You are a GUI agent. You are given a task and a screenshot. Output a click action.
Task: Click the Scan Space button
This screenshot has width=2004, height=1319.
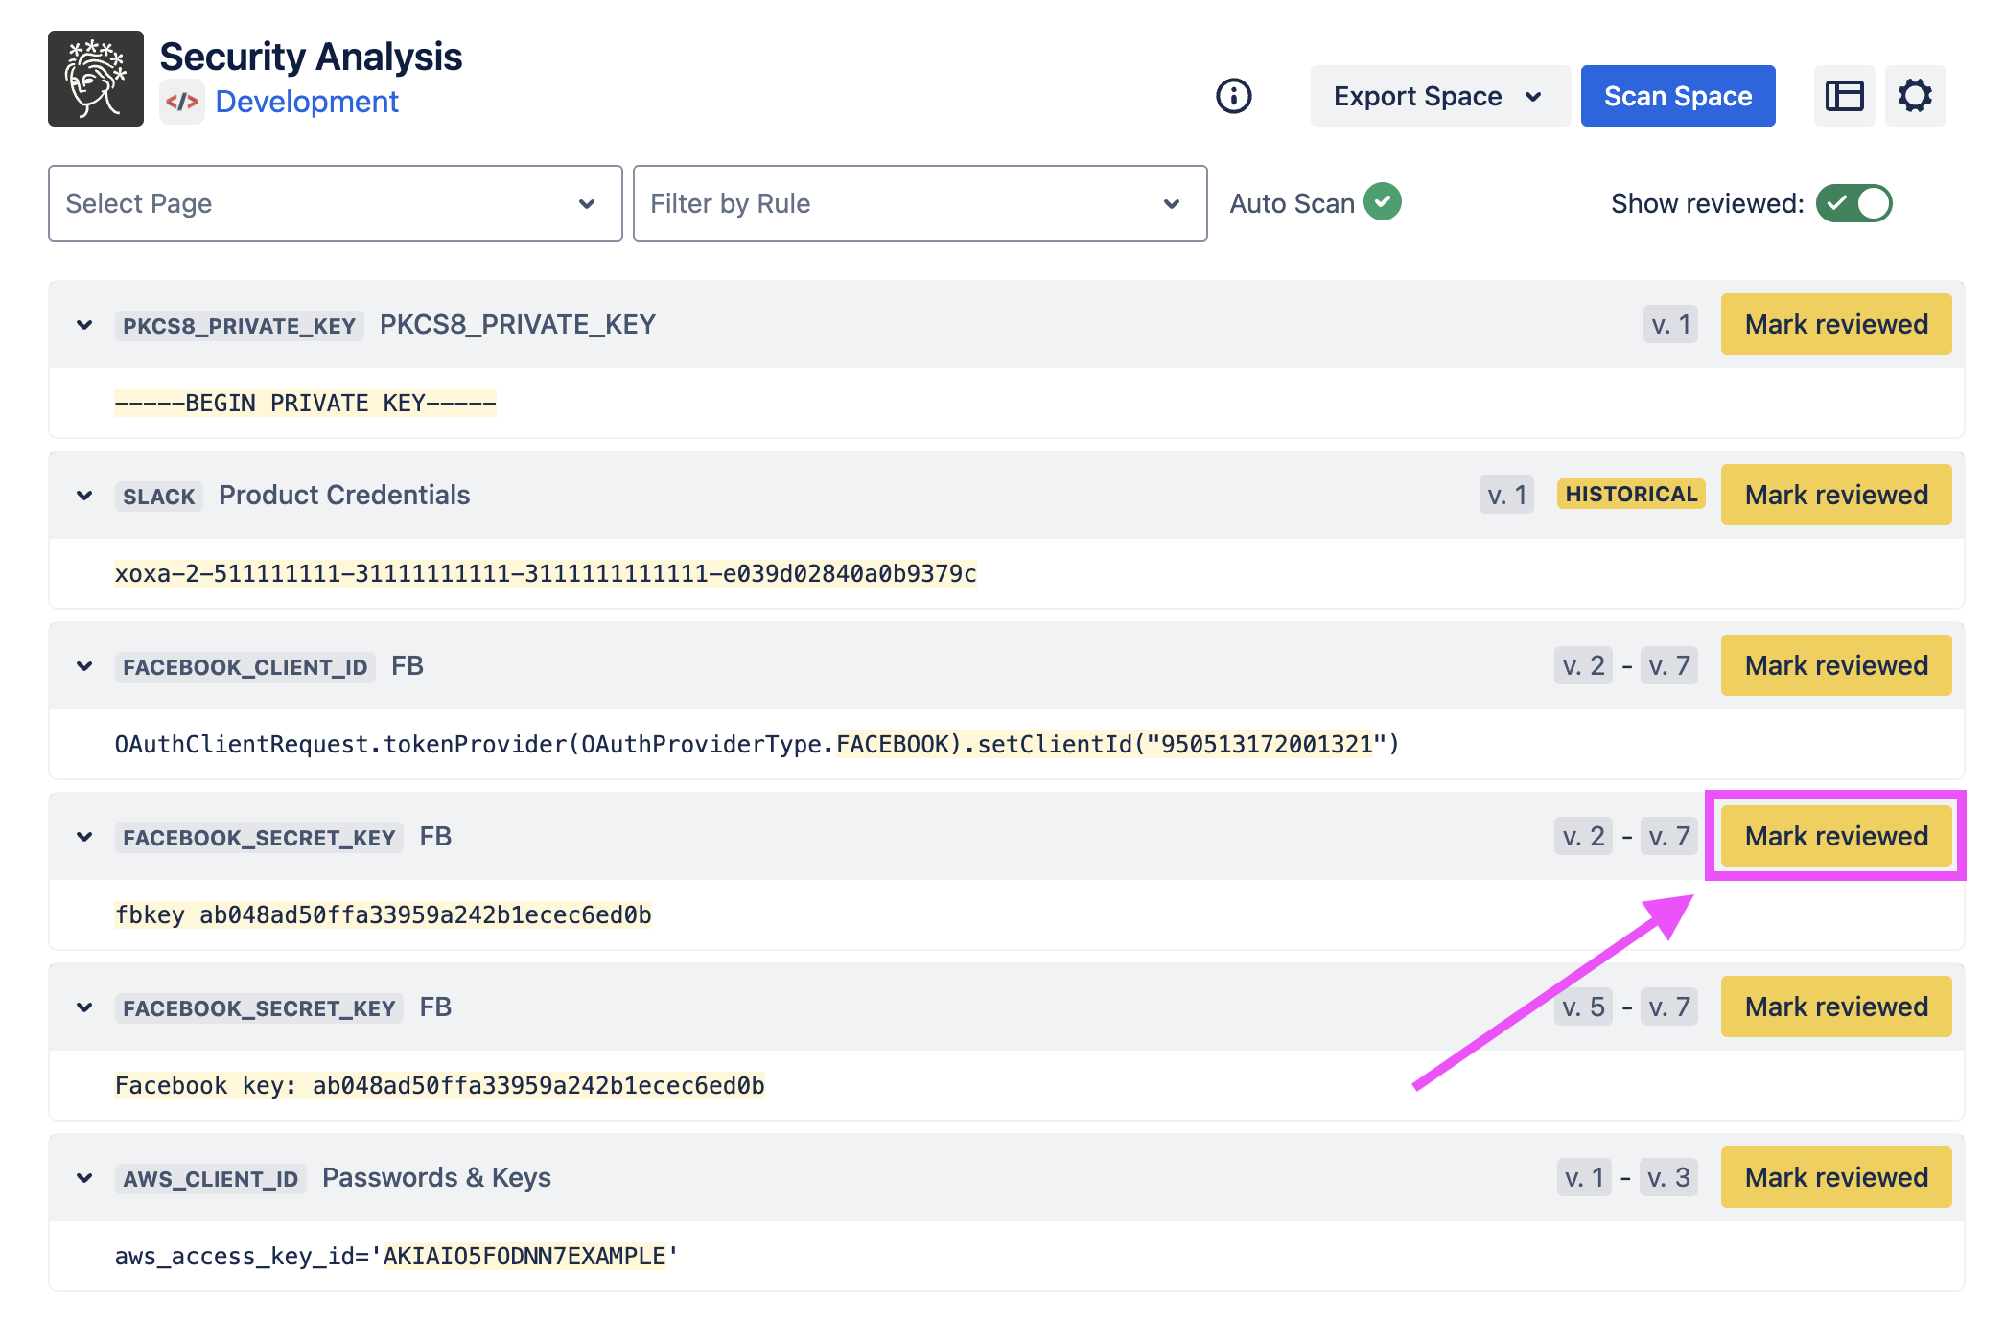[x=1677, y=96]
